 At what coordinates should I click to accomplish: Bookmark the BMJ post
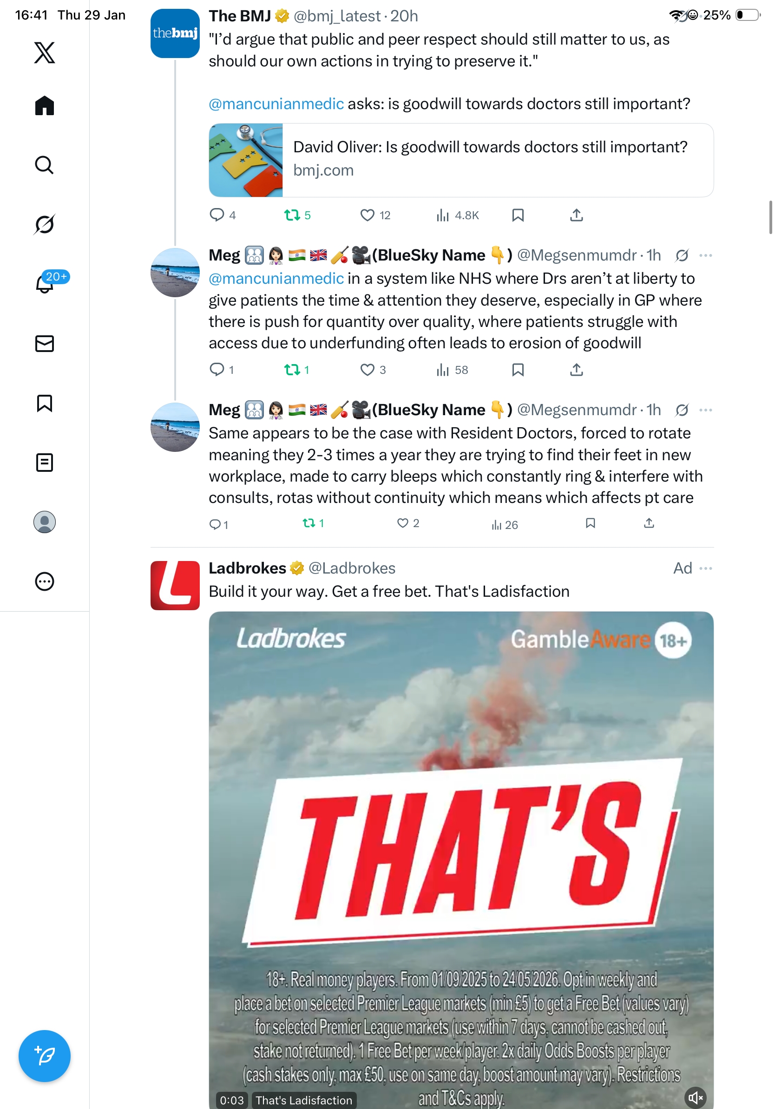pyautogui.click(x=518, y=215)
